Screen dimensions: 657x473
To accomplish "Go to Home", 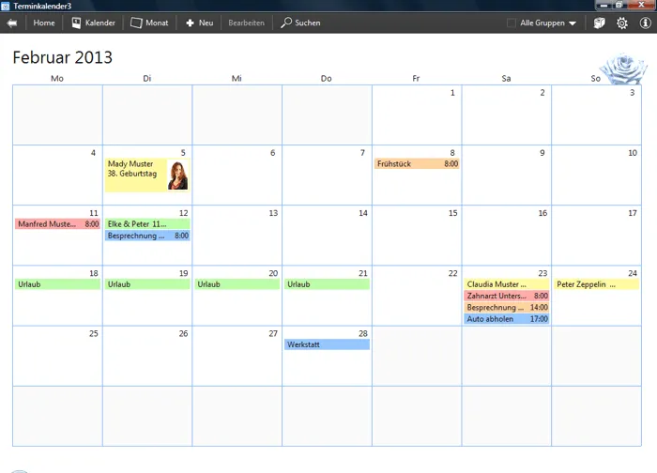I will coord(43,23).
